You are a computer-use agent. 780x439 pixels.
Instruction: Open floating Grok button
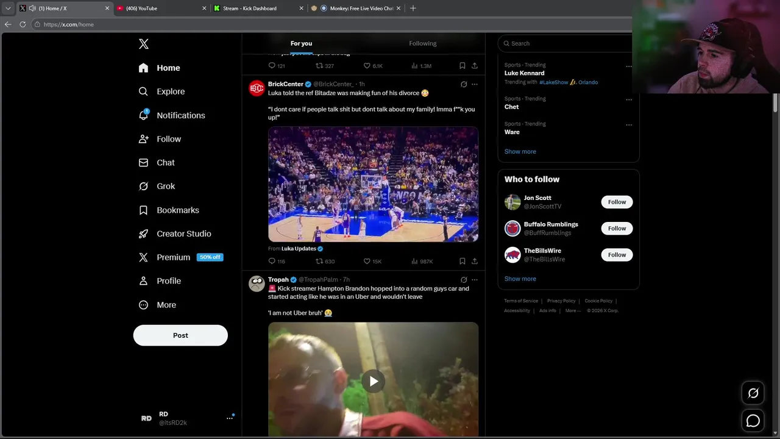[753, 394]
